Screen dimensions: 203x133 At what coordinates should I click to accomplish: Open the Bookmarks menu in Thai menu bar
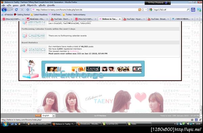[32, 5]
